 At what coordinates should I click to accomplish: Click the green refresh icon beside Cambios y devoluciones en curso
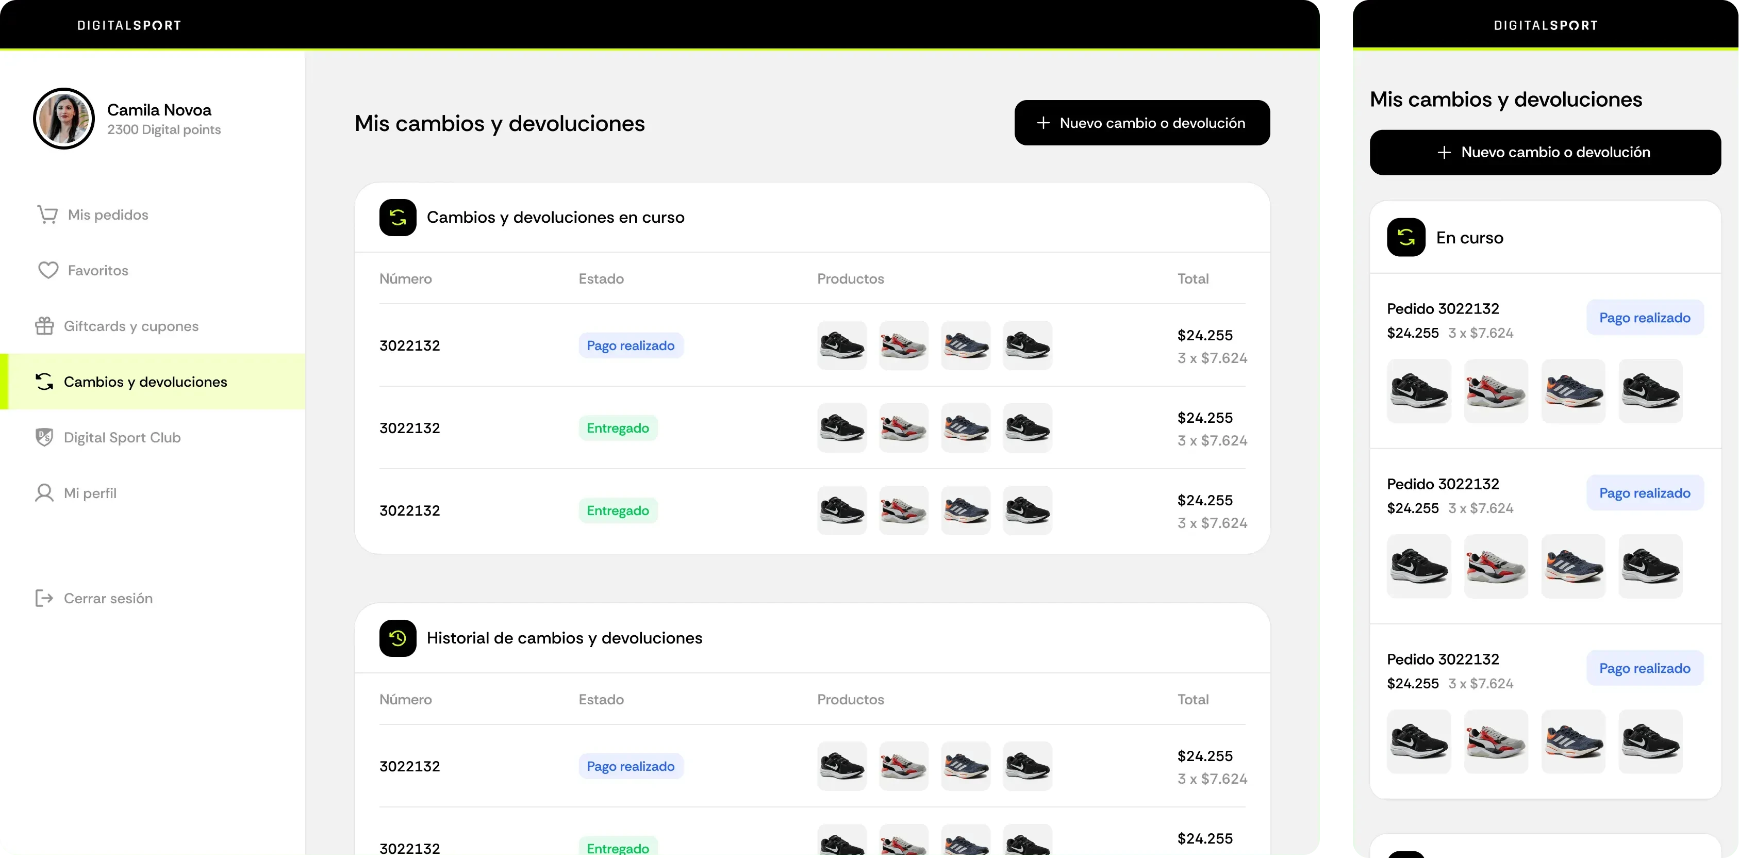398,218
